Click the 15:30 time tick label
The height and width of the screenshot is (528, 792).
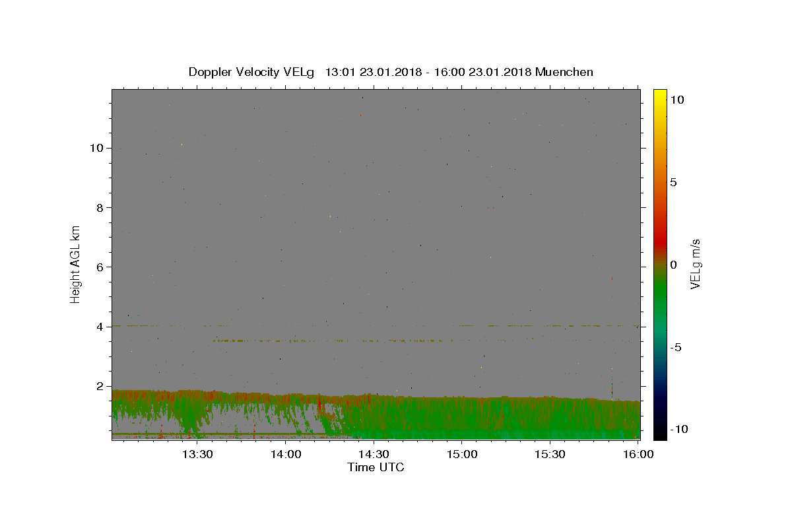click(550, 455)
